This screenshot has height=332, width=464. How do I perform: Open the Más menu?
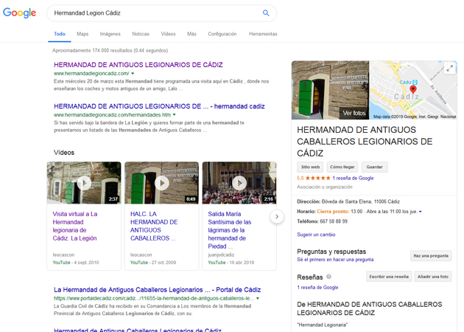[x=191, y=34]
